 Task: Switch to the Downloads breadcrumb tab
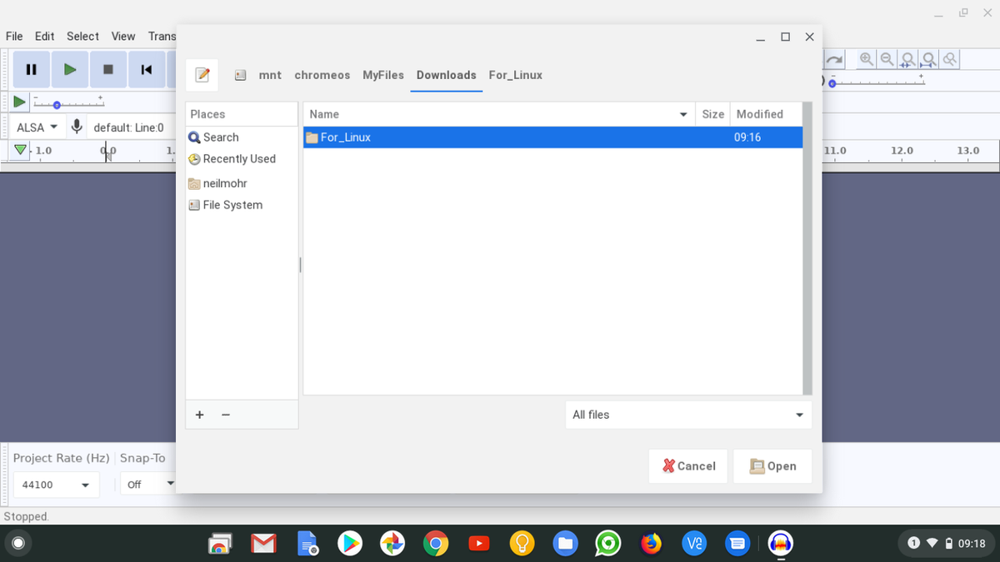446,75
